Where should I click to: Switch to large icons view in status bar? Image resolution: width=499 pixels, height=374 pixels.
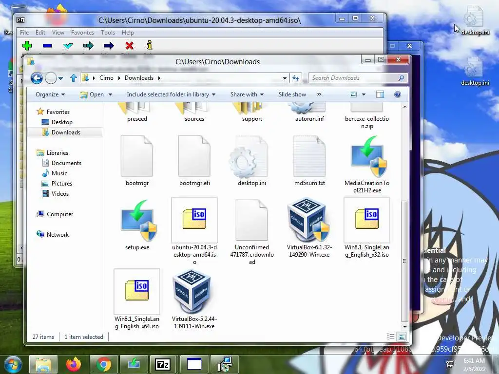[402, 337]
